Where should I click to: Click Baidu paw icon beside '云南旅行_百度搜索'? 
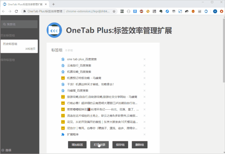click(x=63, y=66)
